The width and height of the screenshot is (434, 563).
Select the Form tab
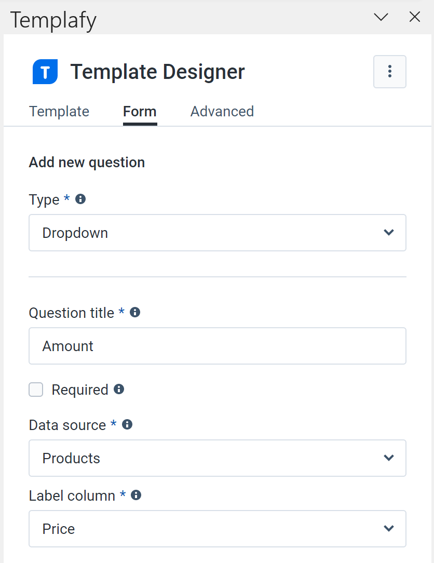point(139,111)
